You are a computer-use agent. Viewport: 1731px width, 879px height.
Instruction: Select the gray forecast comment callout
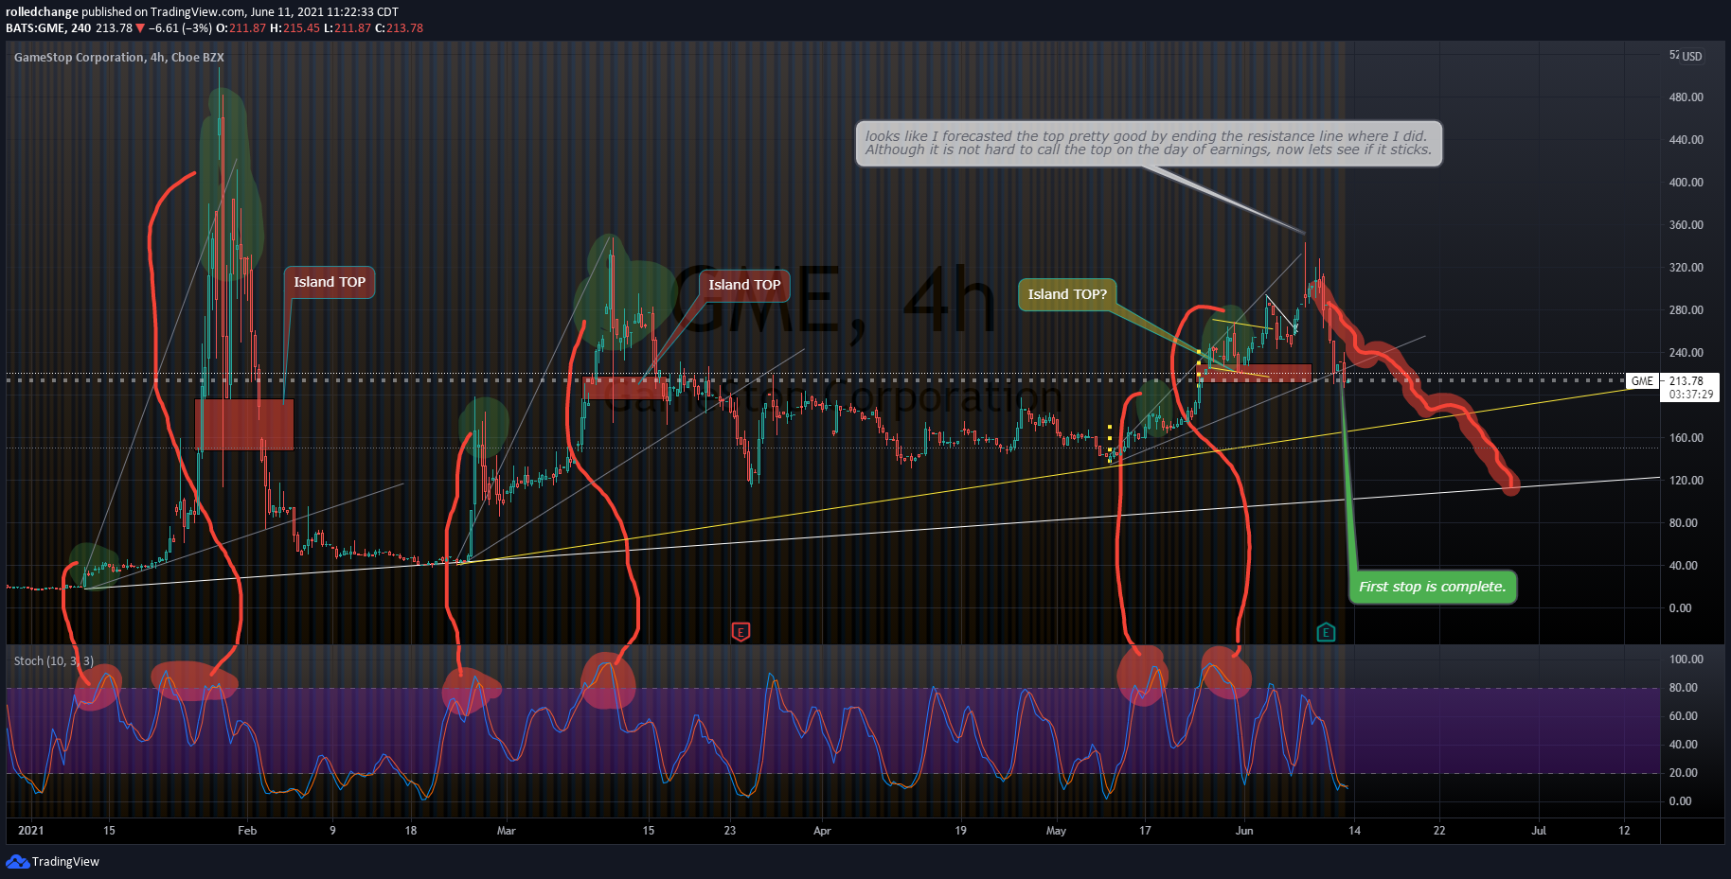[x=1149, y=144]
